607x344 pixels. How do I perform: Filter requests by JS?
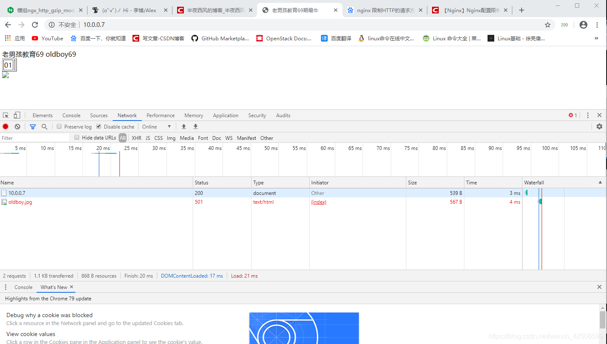tap(148, 138)
